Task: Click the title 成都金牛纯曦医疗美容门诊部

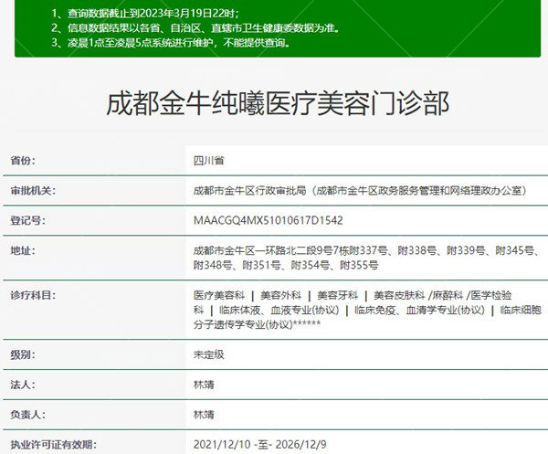Action: click(x=278, y=103)
